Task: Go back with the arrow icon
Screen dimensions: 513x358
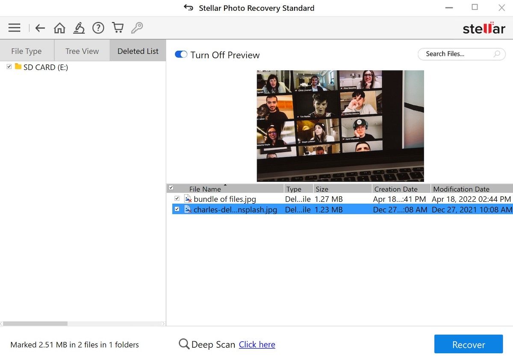Action: pos(40,28)
